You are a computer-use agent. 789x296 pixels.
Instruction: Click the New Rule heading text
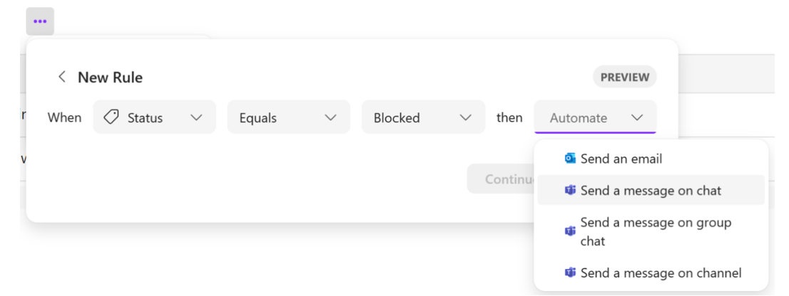[110, 78]
